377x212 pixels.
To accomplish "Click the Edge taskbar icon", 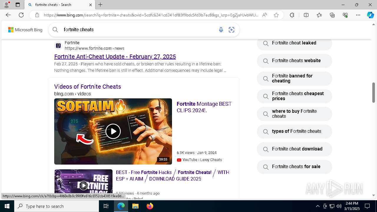I will 121,206.
